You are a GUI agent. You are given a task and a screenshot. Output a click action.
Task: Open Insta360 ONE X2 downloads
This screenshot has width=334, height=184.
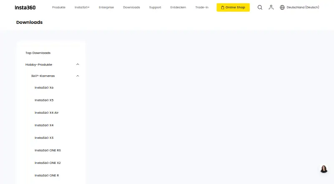(x=48, y=163)
